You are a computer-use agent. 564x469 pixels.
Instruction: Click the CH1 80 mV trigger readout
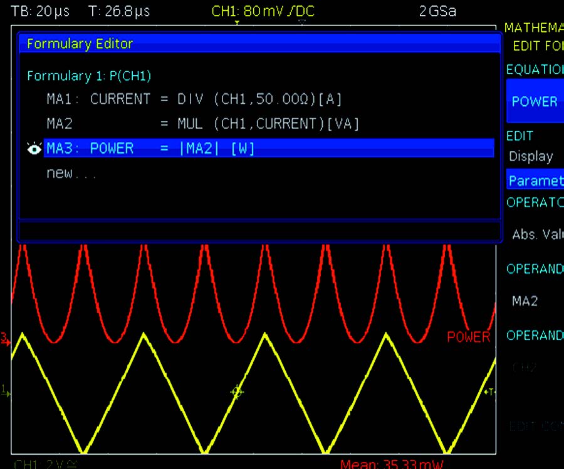(263, 11)
